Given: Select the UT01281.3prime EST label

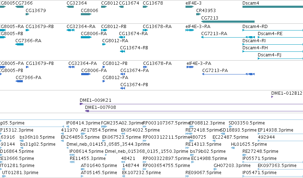Looking at the screenshot, I should pyautogui.click(x=20, y=173).
